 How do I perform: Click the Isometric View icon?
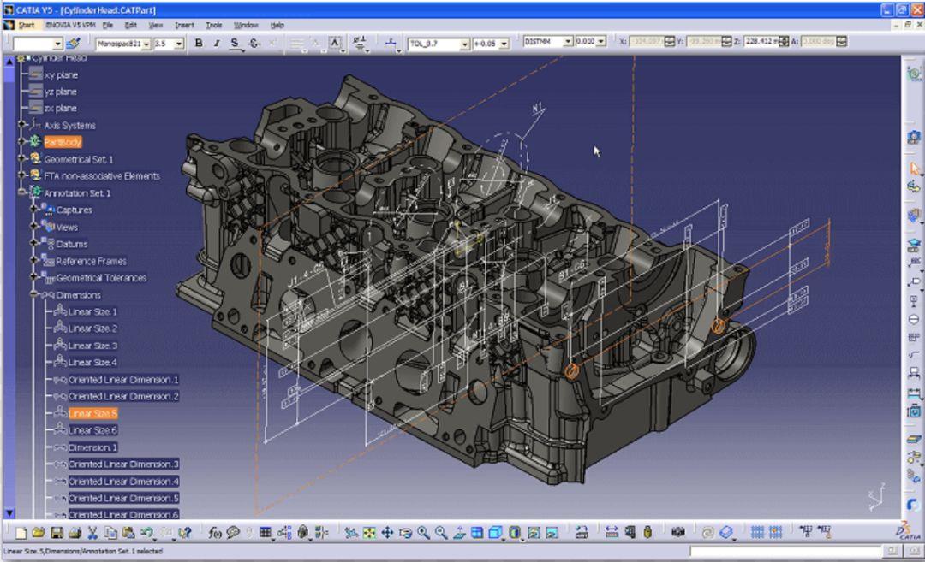[495, 532]
